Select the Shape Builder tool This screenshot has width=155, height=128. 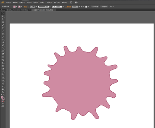(x=3, y=60)
